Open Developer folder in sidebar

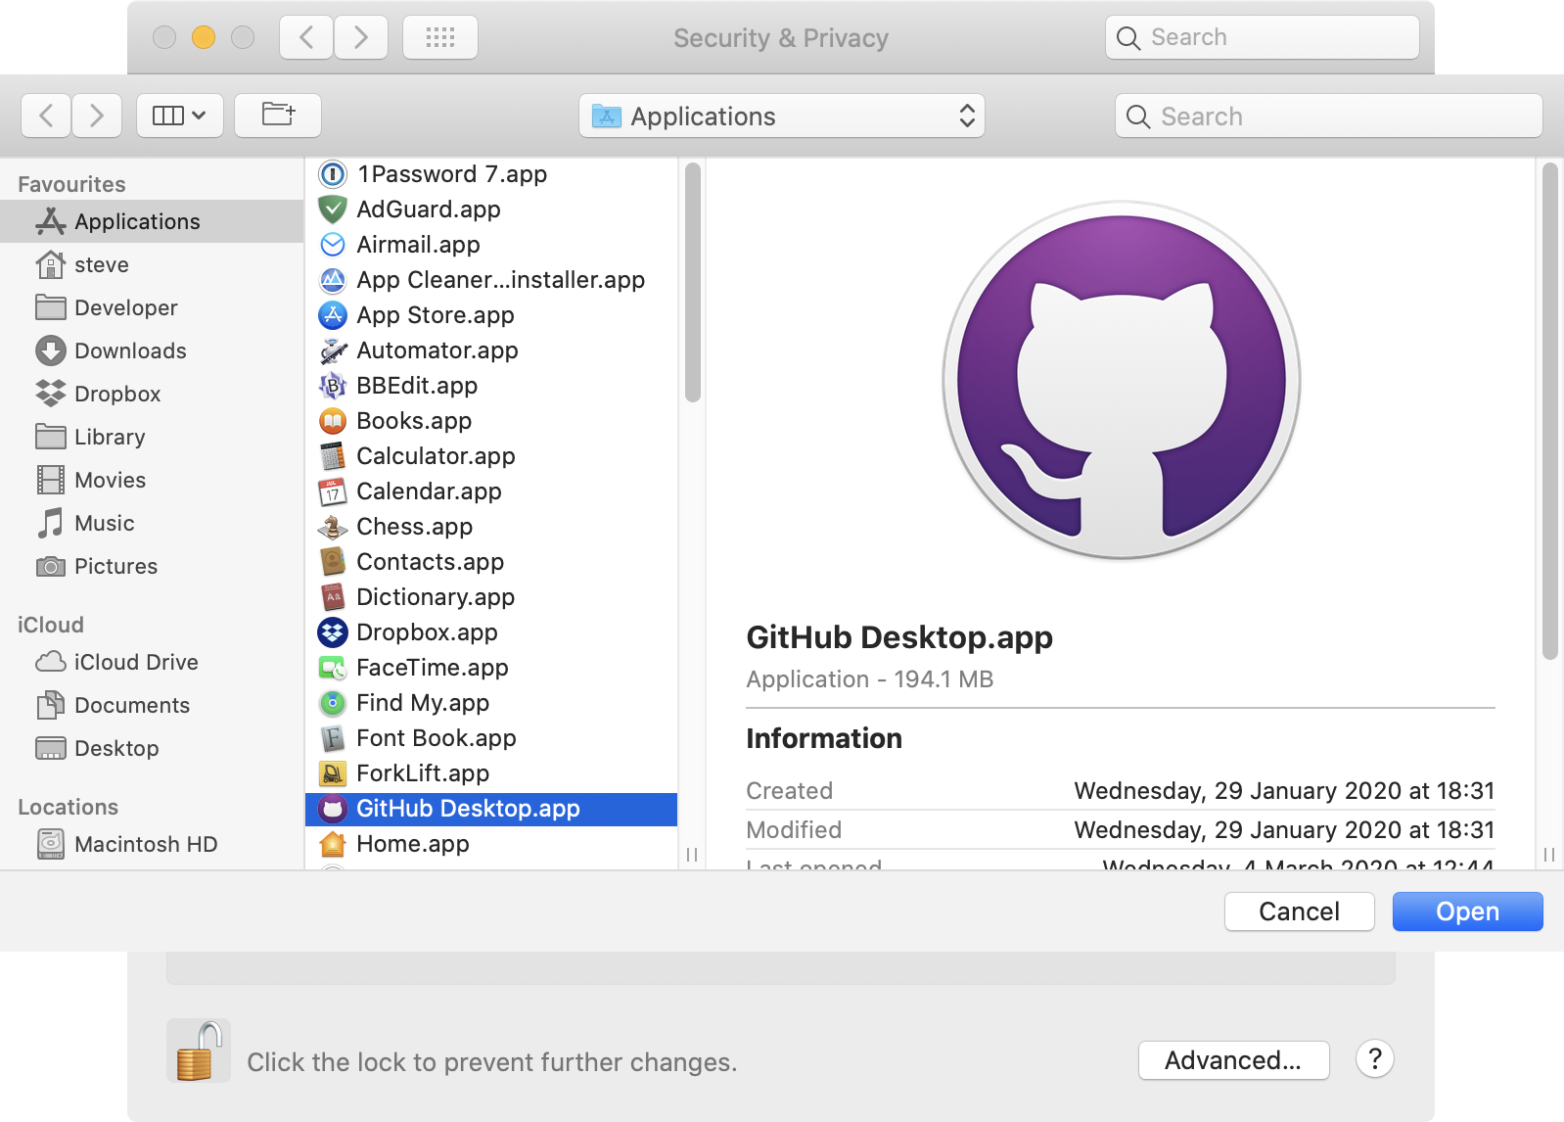point(152,308)
